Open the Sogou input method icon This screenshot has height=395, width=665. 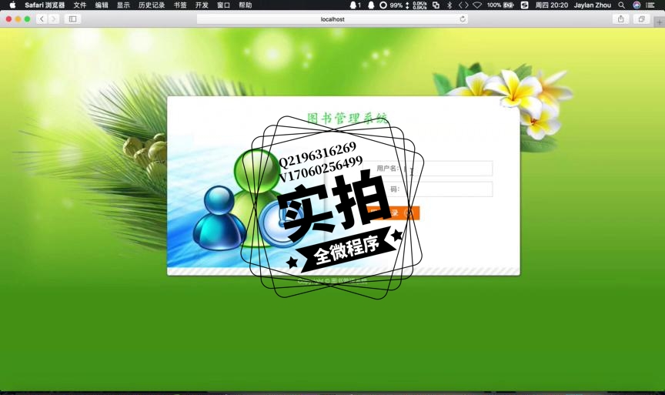525,5
